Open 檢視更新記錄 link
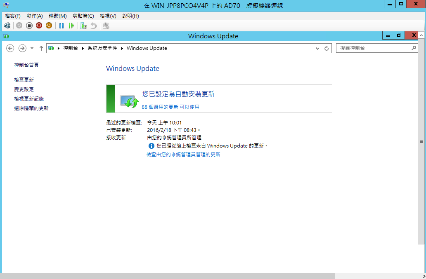This screenshot has width=426, height=279. (29, 98)
